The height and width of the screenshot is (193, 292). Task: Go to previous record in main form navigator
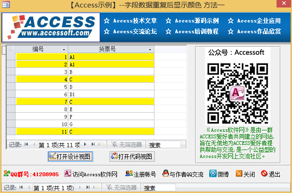tap(29, 187)
